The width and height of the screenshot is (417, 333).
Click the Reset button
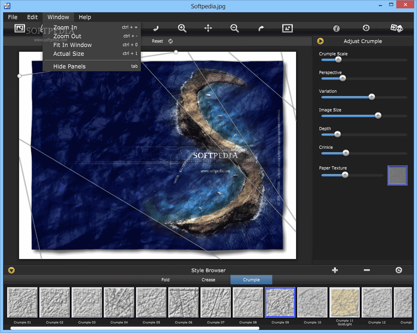click(x=158, y=41)
